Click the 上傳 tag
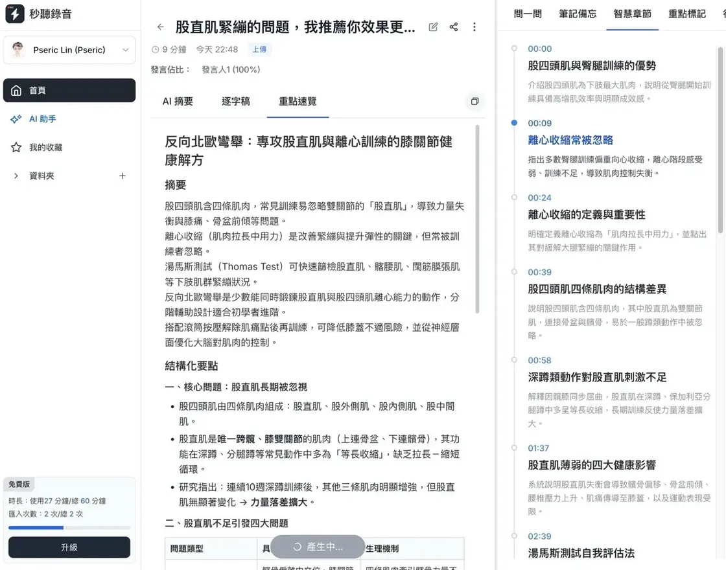The width and height of the screenshot is (726, 570). click(259, 49)
